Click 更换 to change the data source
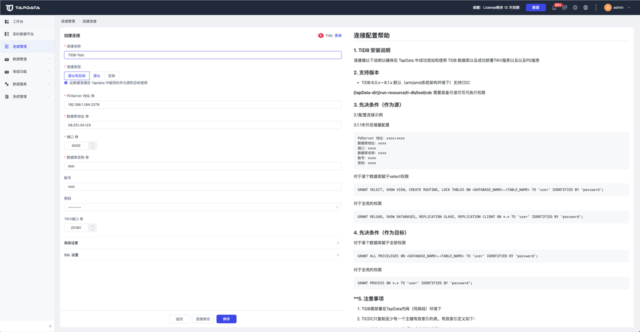This screenshot has width=640, height=332. [337, 35]
